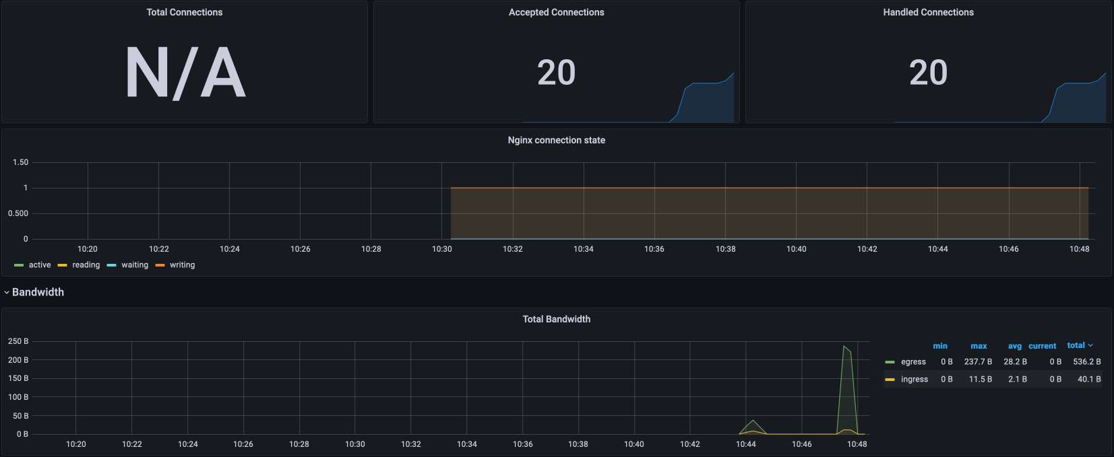Collapse the Bandwidth row chevron
This screenshot has width=1114, height=457.
7,293
